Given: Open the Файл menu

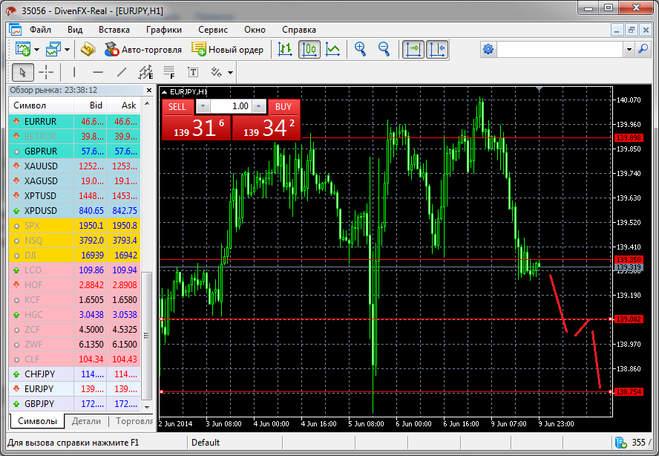Looking at the screenshot, I should click(x=40, y=30).
